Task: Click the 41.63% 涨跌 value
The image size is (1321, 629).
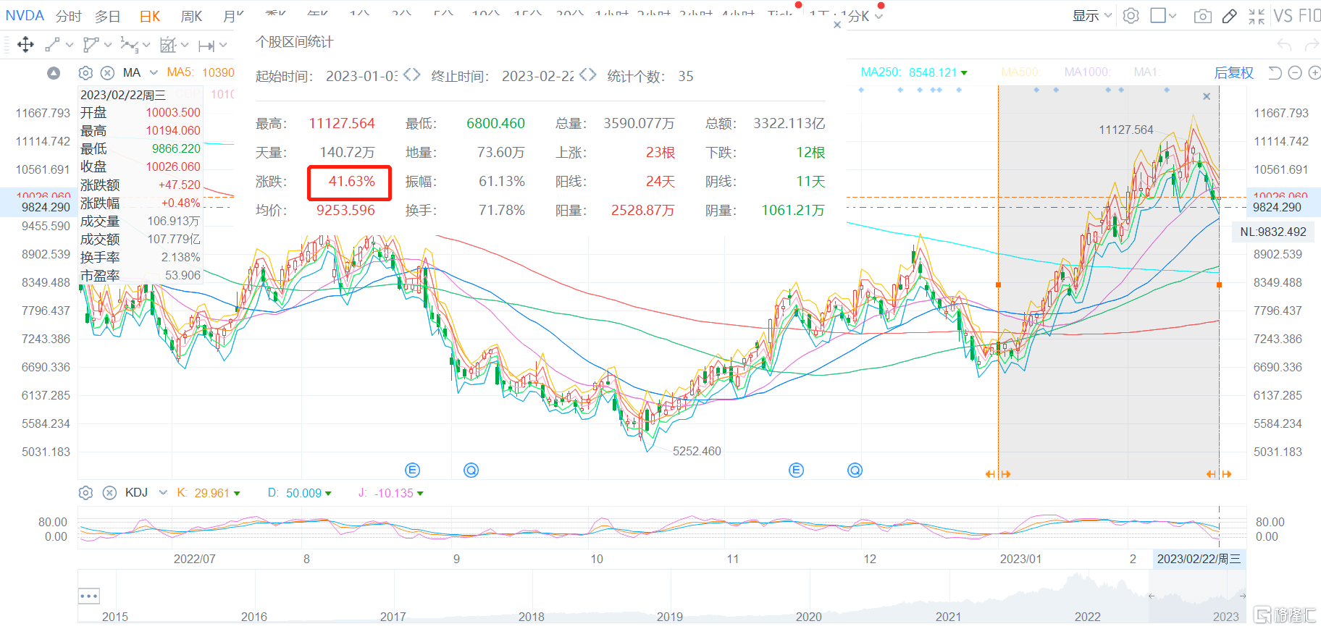Action: tap(352, 181)
